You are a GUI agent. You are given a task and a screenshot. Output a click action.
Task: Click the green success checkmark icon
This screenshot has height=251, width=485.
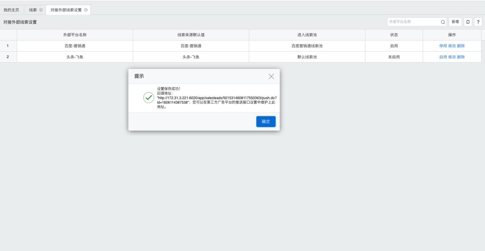148,98
